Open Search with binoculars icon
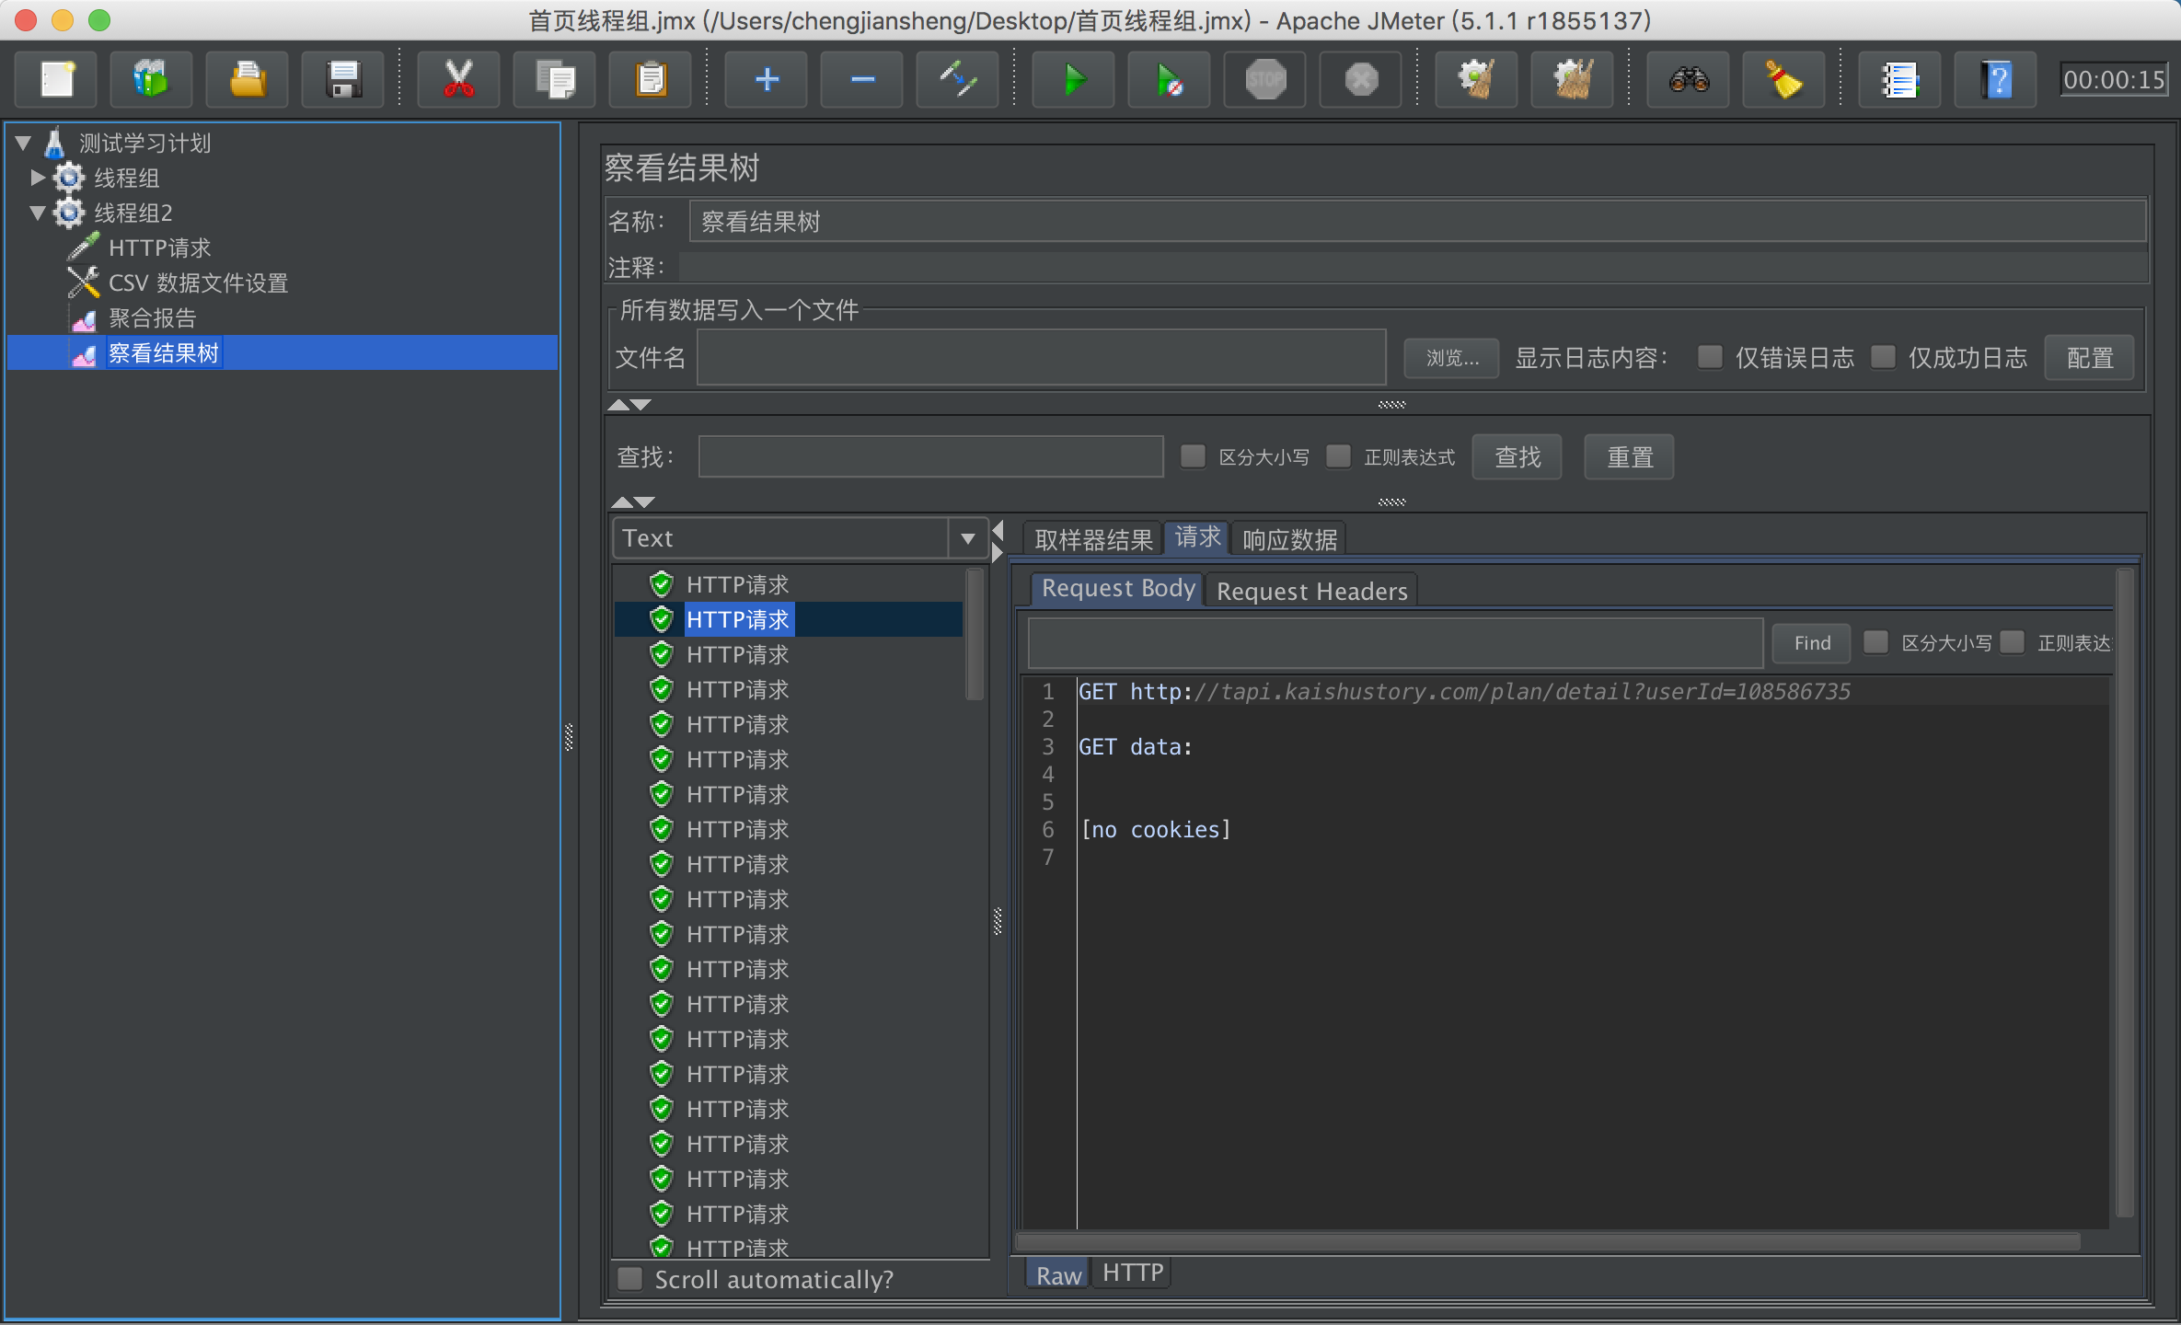 point(1688,80)
